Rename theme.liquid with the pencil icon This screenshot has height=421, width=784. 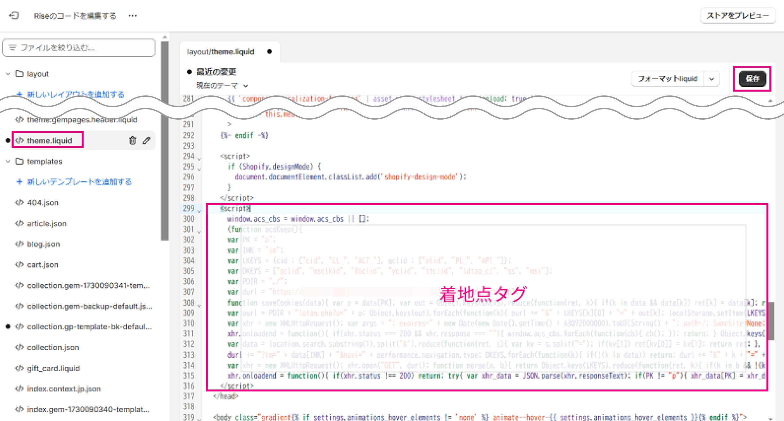(x=146, y=141)
